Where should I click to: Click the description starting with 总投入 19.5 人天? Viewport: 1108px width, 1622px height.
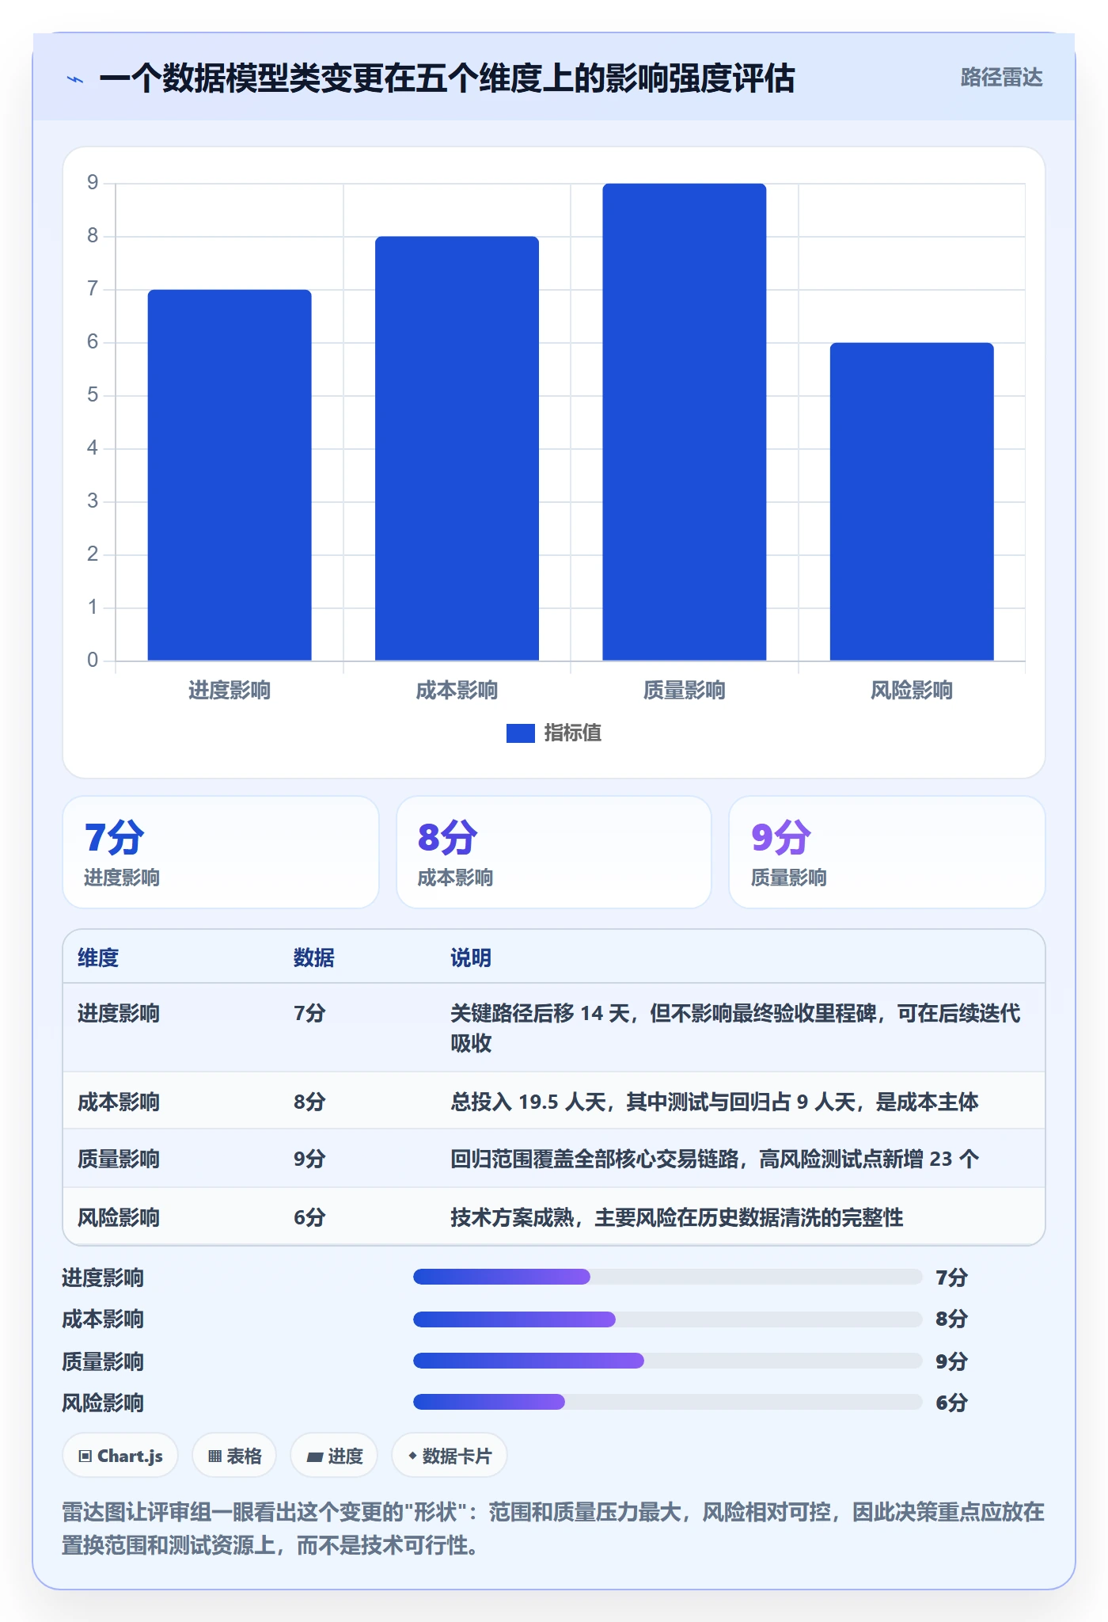(715, 1102)
